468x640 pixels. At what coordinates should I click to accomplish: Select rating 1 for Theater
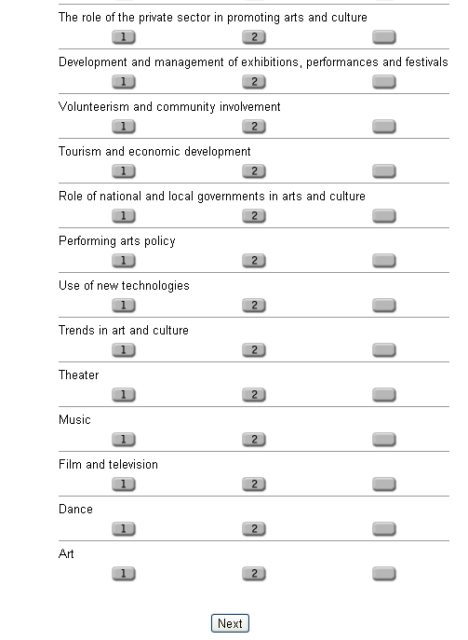(124, 395)
